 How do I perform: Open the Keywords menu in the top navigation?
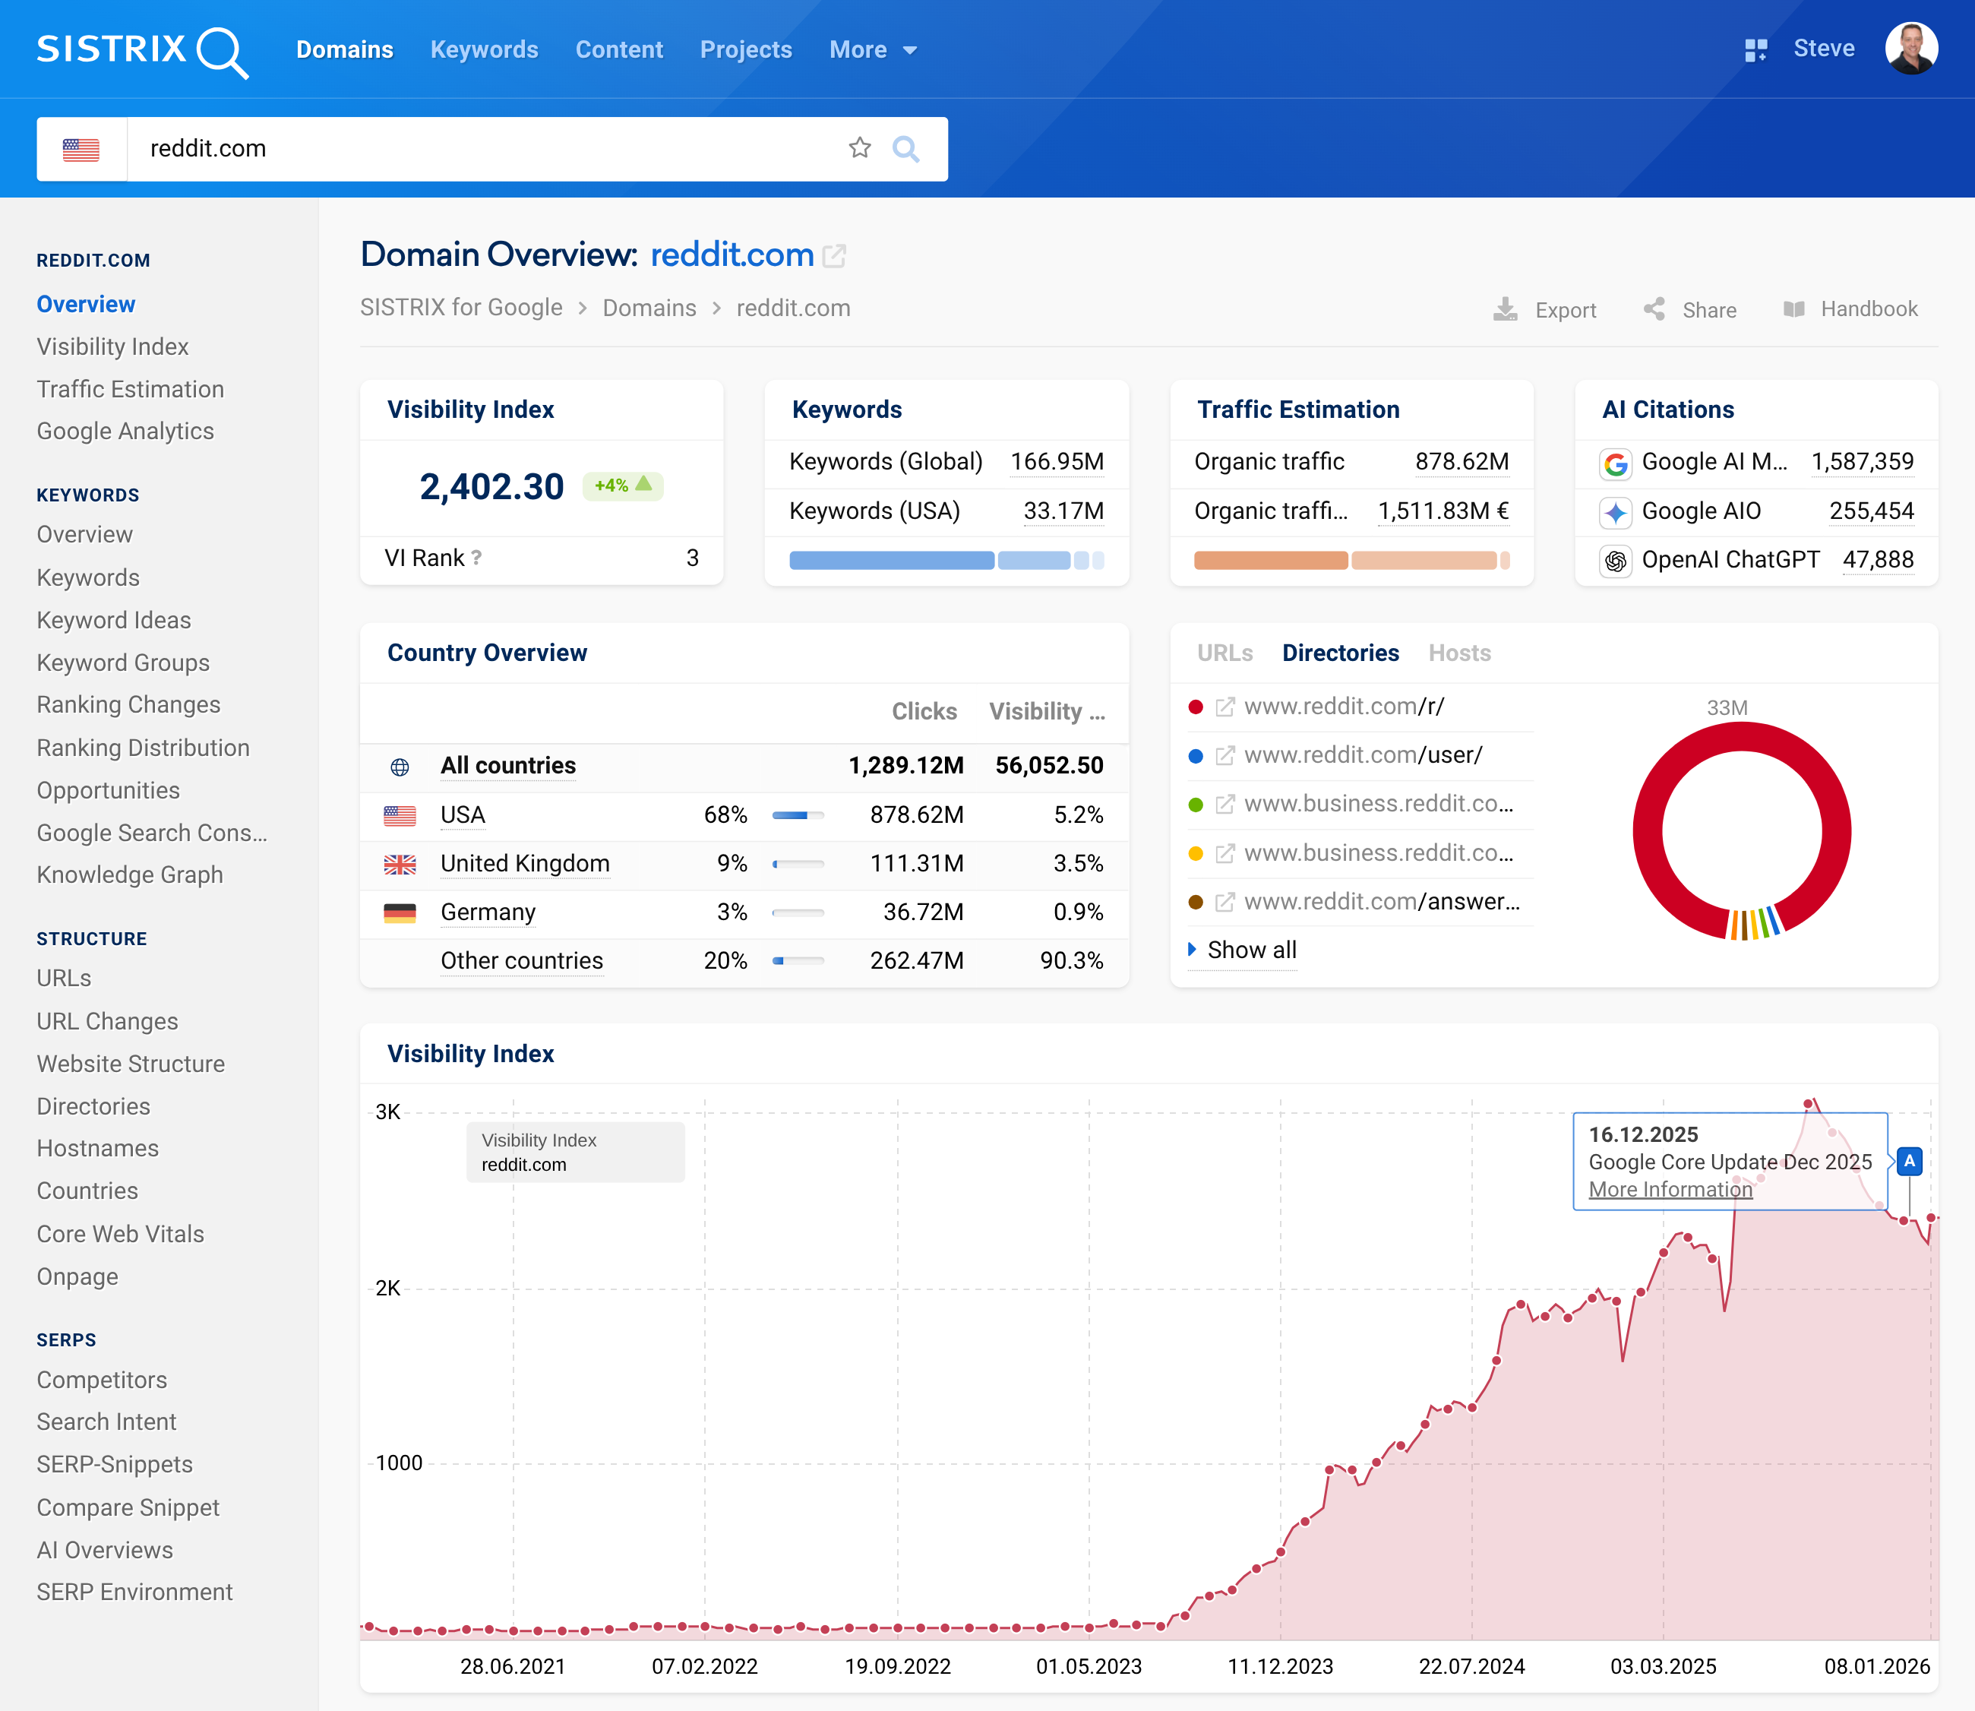(x=484, y=49)
